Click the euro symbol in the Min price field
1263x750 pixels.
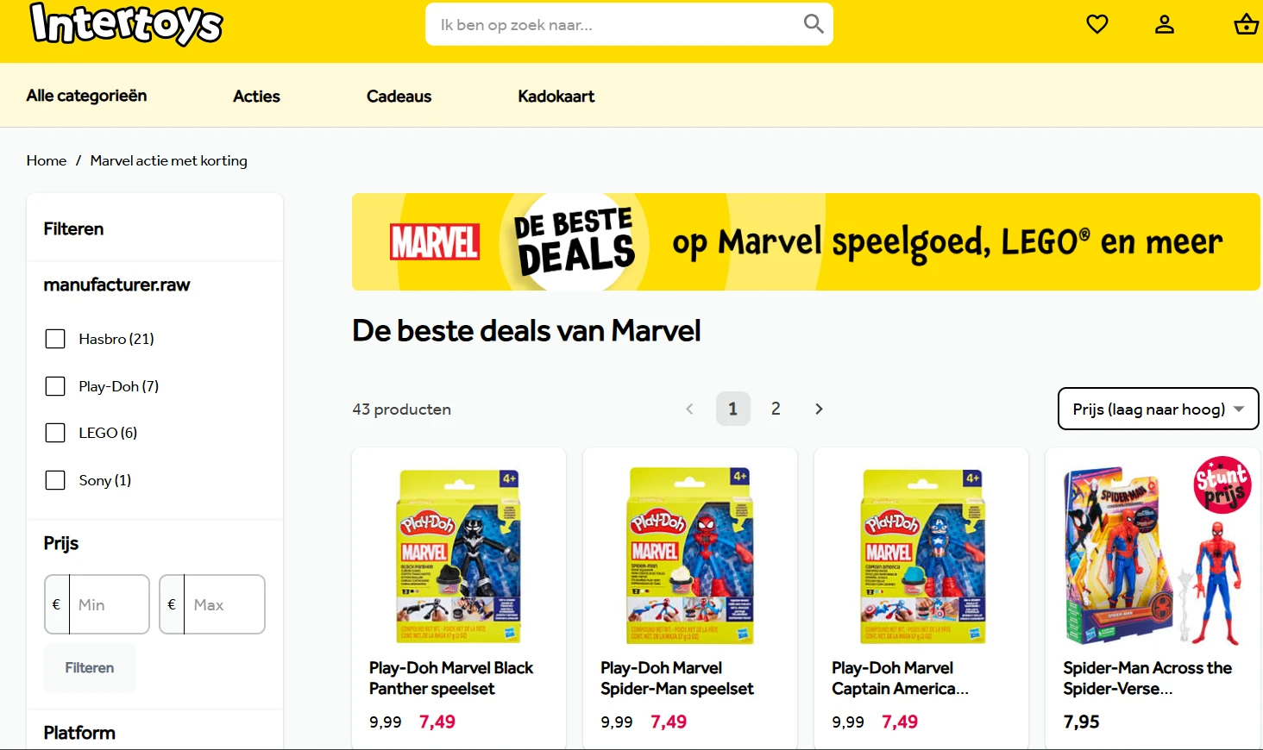click(x=55, y=604)
